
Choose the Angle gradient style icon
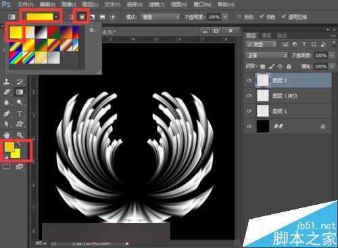coord(92,17)
